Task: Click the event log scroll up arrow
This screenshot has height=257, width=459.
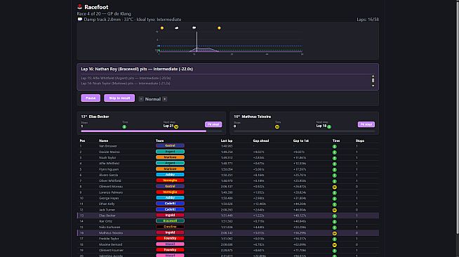Action: 373,76
